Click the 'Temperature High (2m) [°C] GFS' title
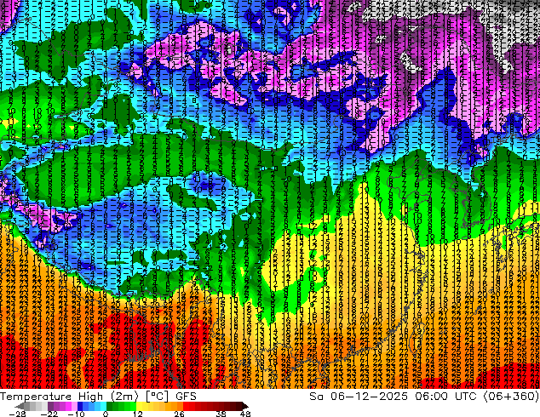The height and width of the screenshot is (417, 540). (x=98, y=397)
